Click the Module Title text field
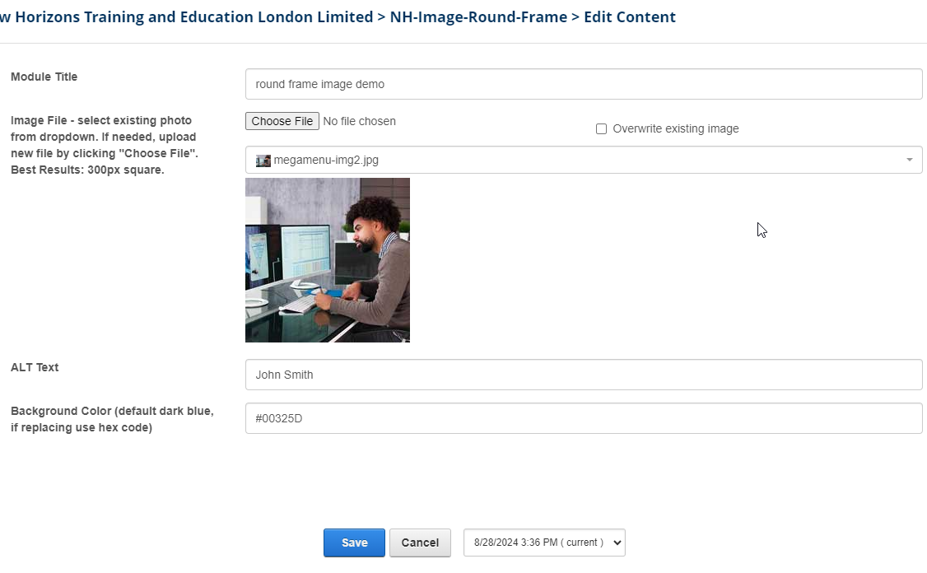Screen dimensions: 927x573 click(x=583, y=84)
